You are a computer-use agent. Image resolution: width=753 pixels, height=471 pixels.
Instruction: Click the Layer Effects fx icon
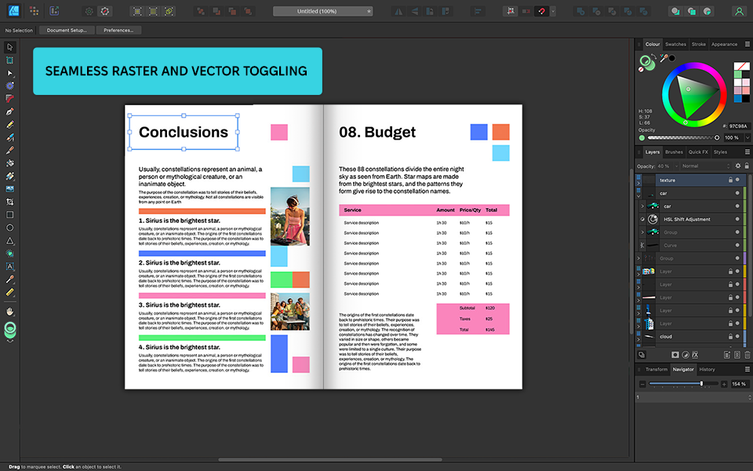tap(695, 355)
